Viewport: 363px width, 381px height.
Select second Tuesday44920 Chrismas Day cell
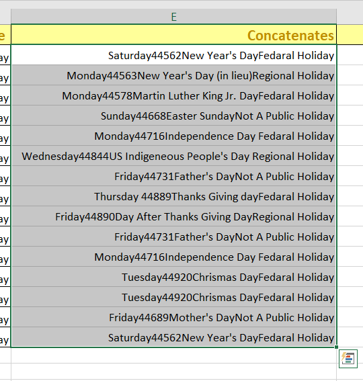(x=174, y=297)
